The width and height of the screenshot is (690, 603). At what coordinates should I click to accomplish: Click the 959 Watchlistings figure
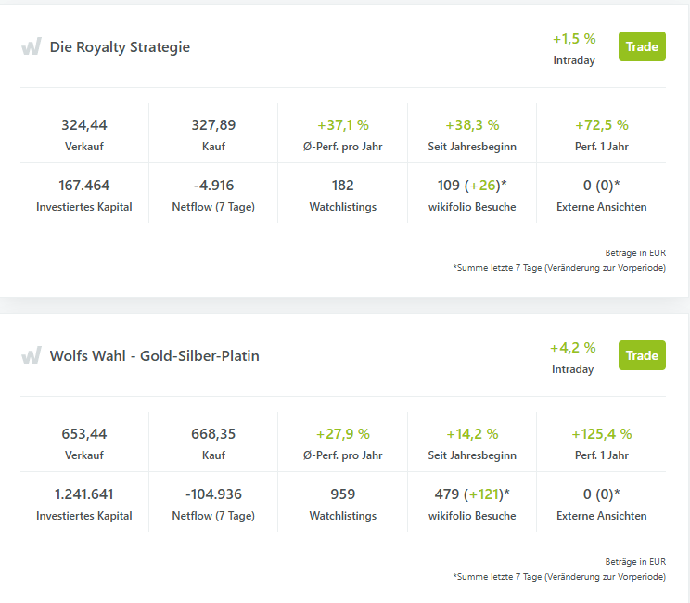pyautogui.click(x=343, y=494)
